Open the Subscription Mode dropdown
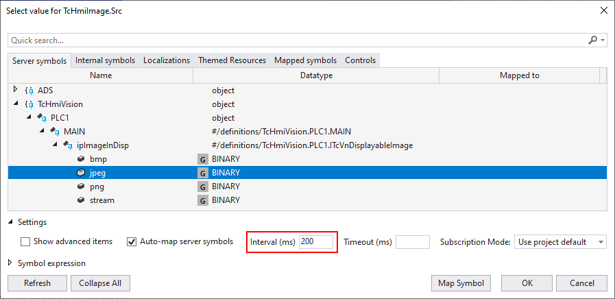 tap(560, 242)
